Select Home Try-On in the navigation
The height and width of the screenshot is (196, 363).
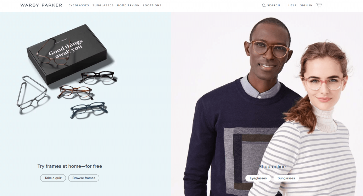(128, 5)
